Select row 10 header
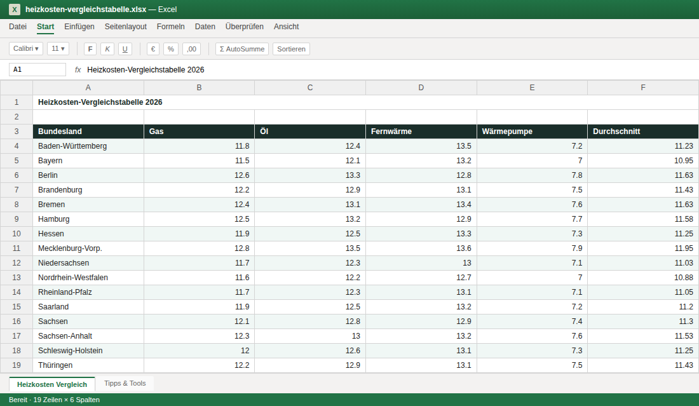 click(x=17, y=234)
